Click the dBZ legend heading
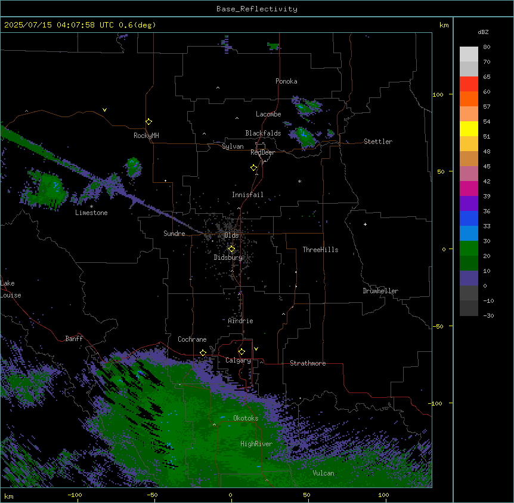Image resolution: width=514 pixels, height=503 pixels. point(483,32)
